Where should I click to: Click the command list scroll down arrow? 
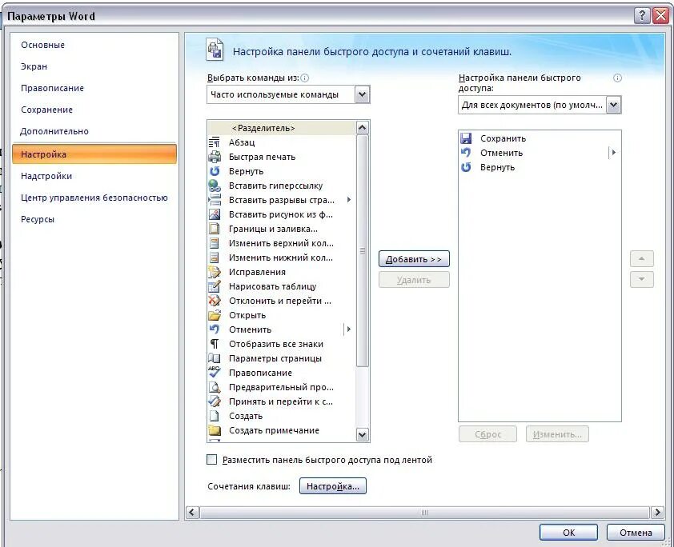(363, 434)
